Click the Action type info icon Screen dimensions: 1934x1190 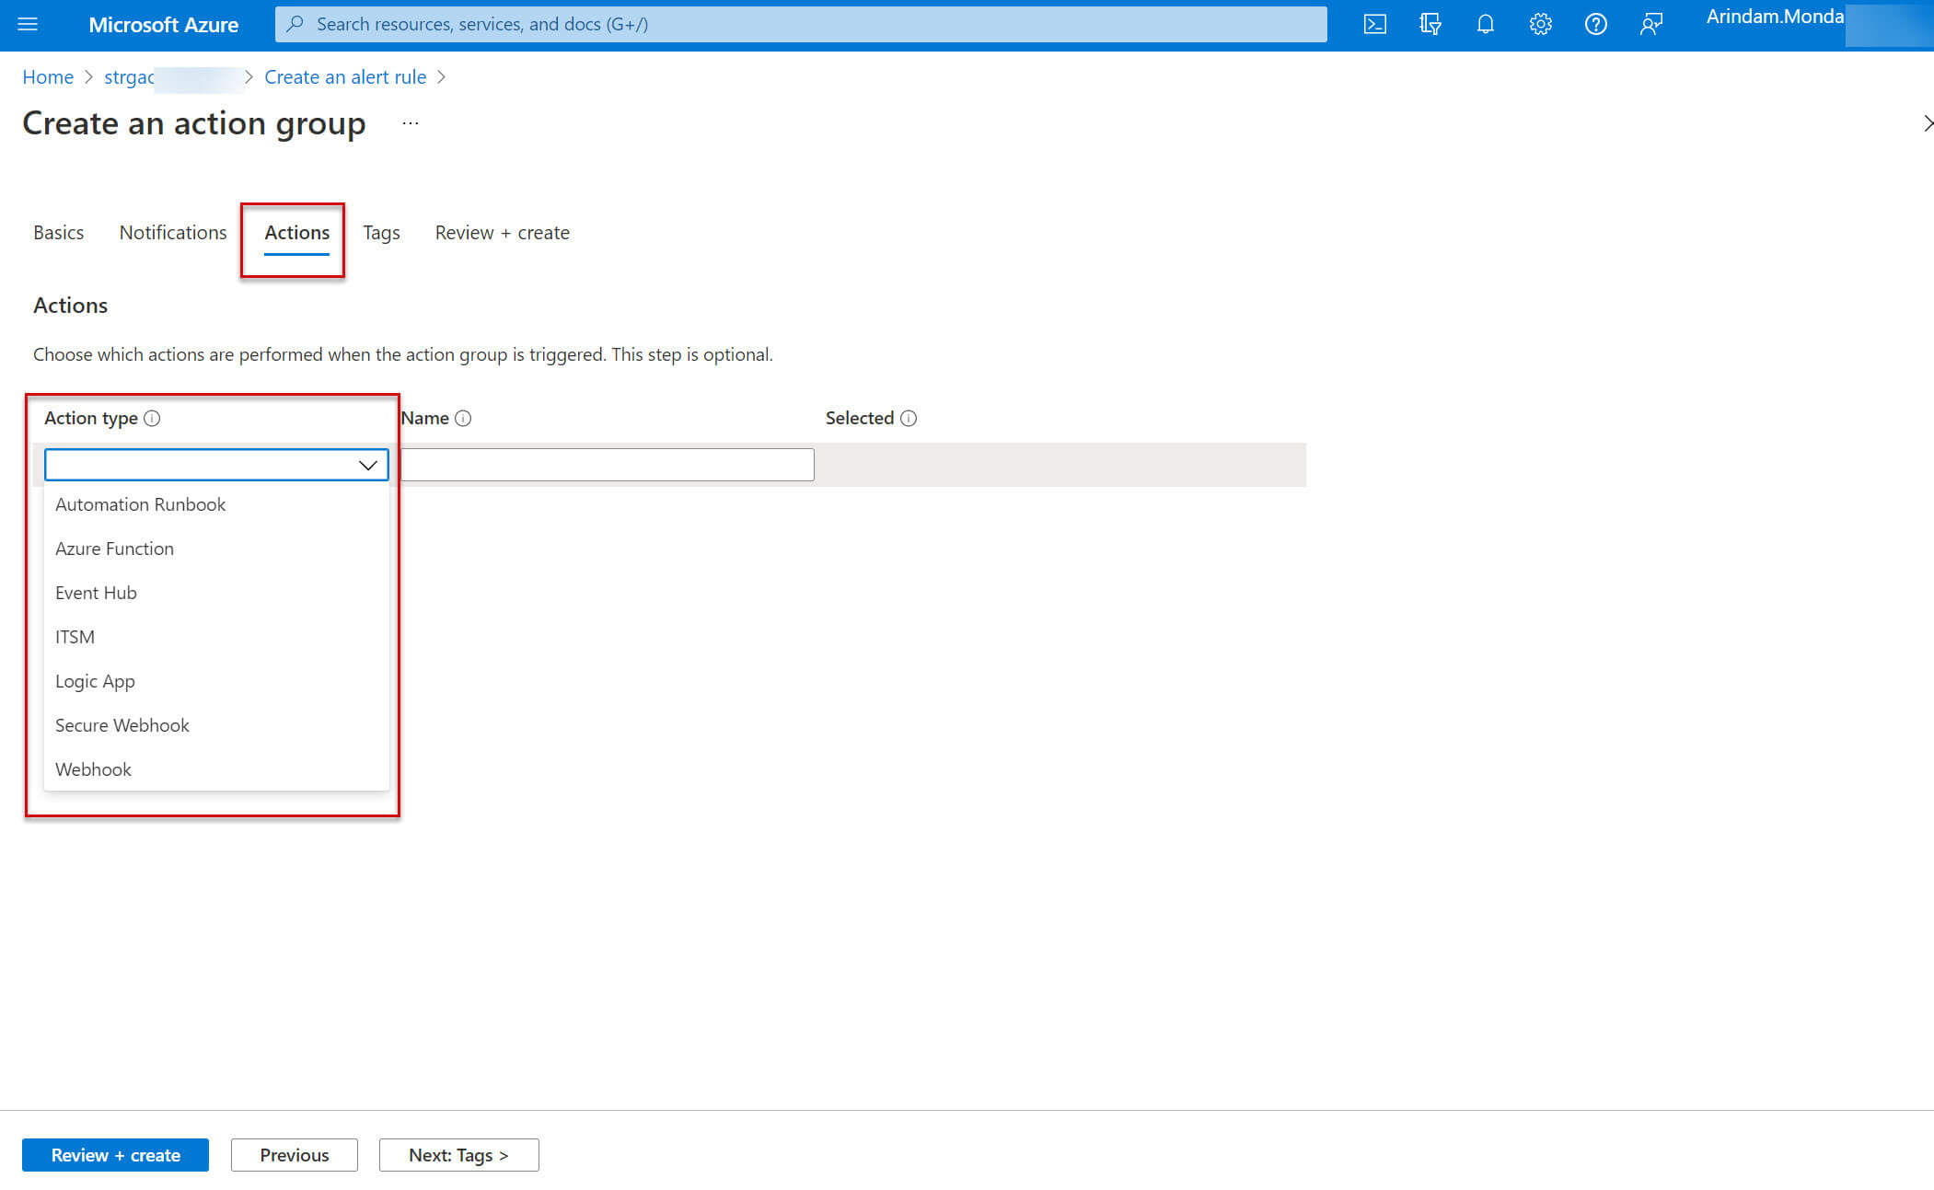pyautogui.click(x=153, y=418)
